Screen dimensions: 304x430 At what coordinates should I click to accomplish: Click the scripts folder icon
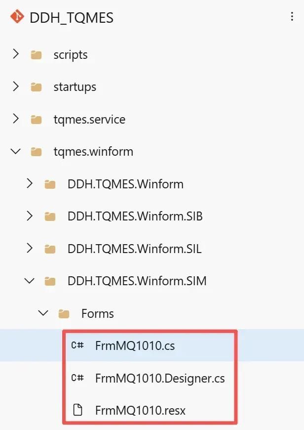(x=36, y=55)
